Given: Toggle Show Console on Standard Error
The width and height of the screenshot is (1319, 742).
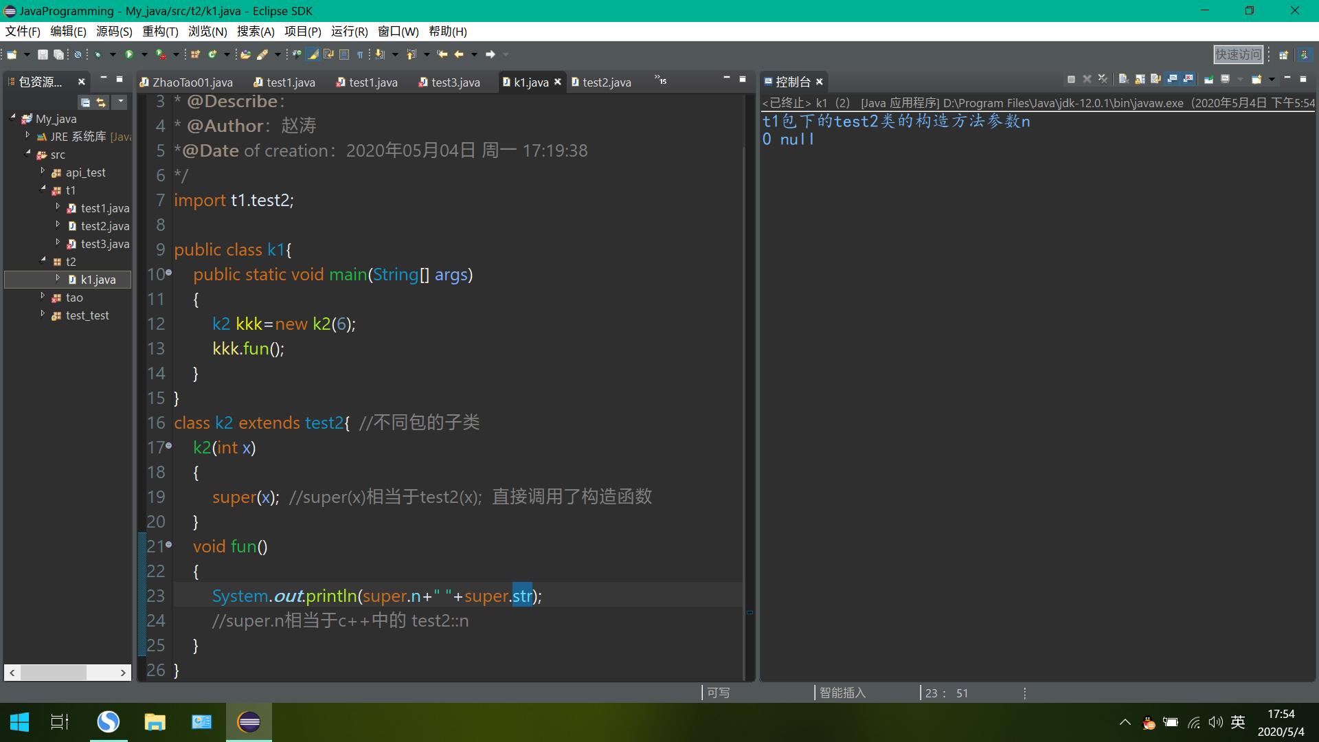Looking at the screenshot, I should pyautogui.click(x=1188, y=79).
